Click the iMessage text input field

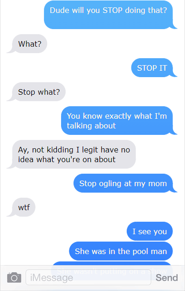pyautogui.click(x=88, y=277)
